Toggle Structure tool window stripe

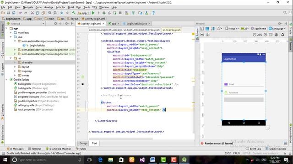point(2,50)
